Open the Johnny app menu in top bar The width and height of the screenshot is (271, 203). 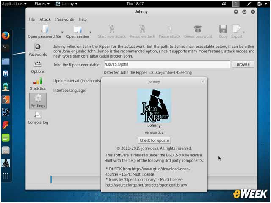67,4
